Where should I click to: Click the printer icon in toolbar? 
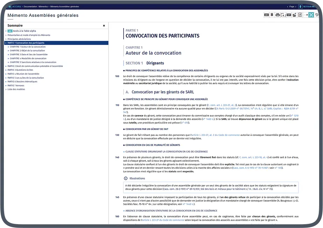point(277,15)
